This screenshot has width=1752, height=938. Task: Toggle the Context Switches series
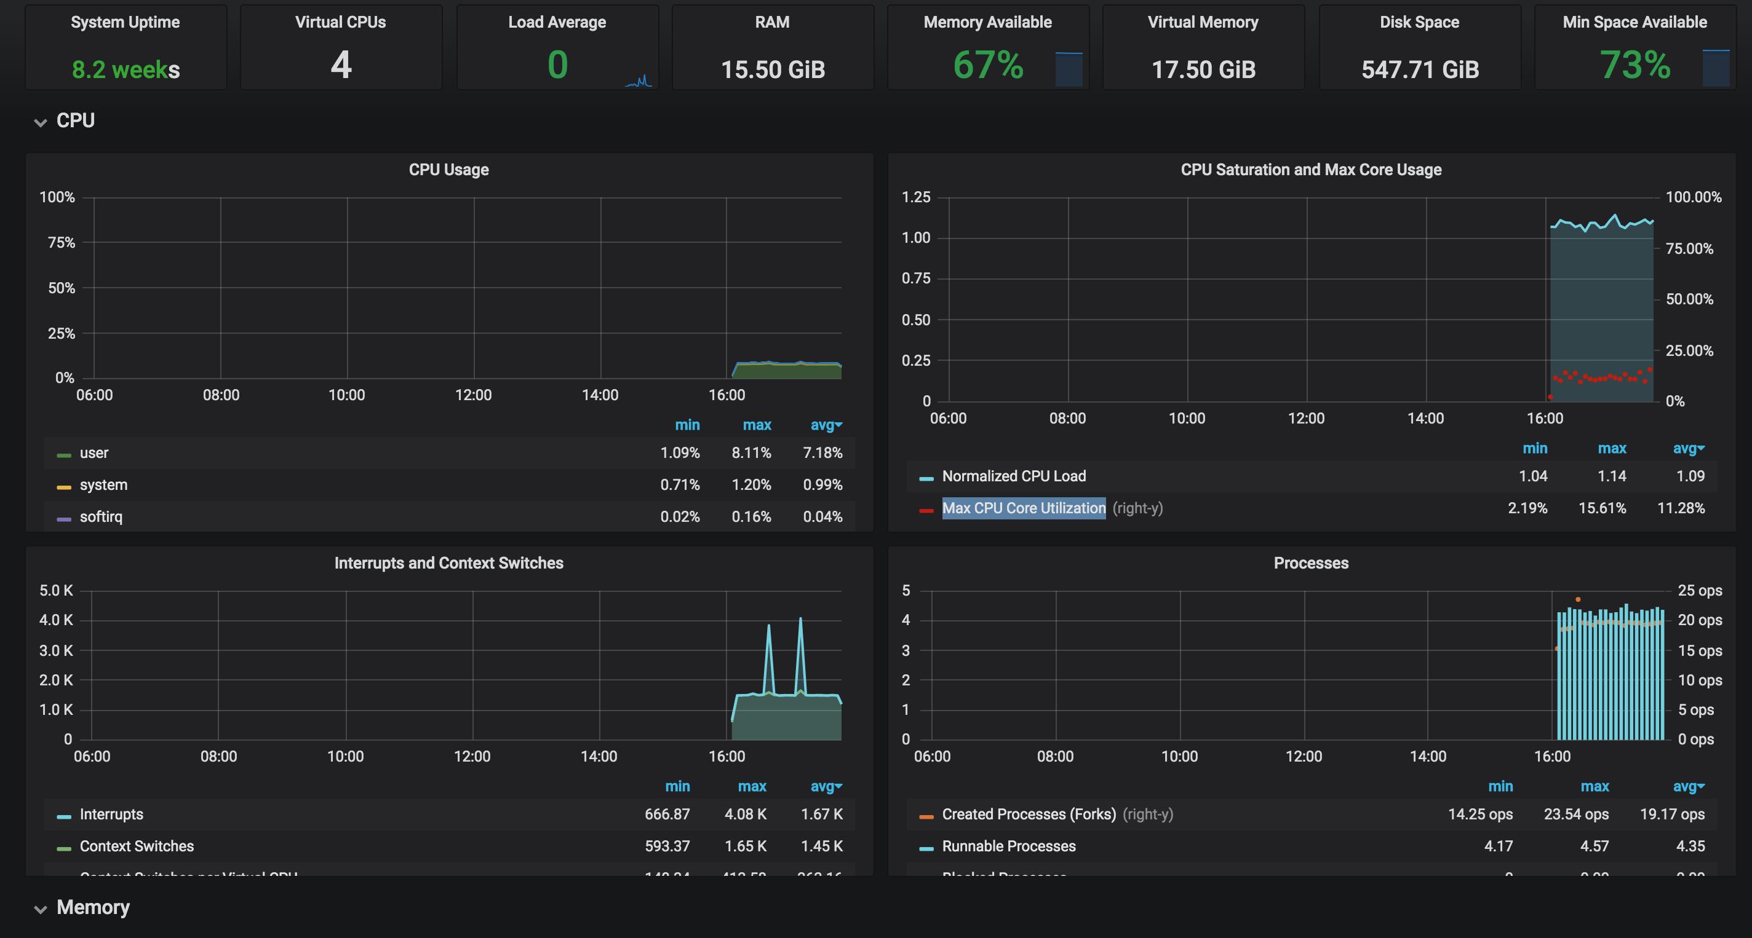136,846
